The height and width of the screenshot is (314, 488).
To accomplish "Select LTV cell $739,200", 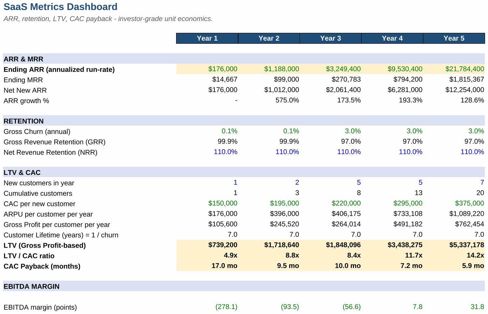I will pyautogui.click(x=207, y=245).
